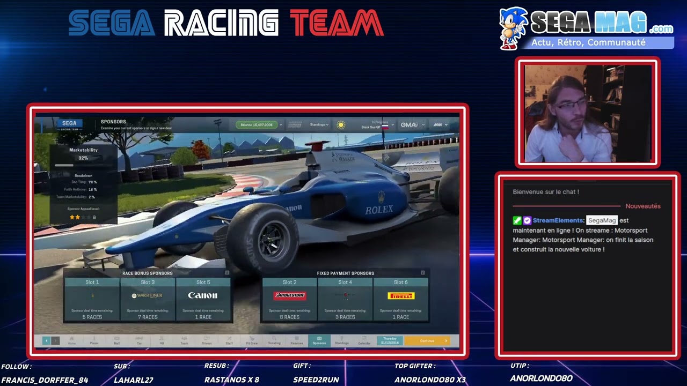Click the SegaMag highlighted name in chat

coord(602,220)
